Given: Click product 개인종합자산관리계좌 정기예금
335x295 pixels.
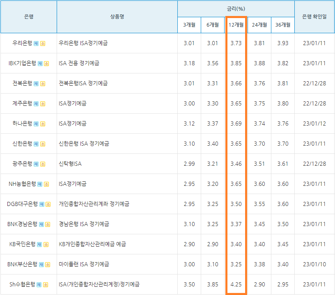Looking at the screenshot, I should (94, 204).
